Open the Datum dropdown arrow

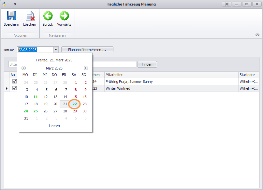[x=56, y=50]
